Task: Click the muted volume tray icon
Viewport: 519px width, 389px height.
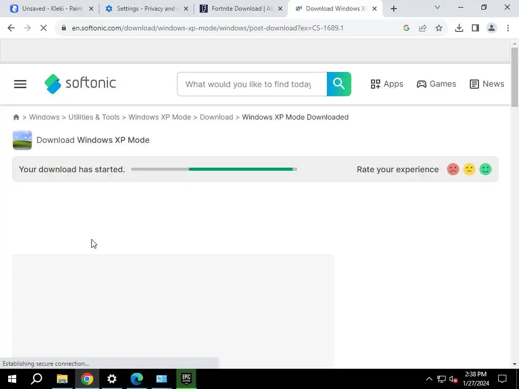Action: click(x=454, y=379)
